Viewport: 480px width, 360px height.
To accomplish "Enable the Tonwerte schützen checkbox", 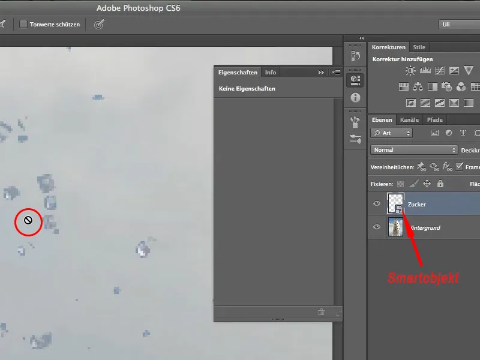I will (x=23, y=24).
